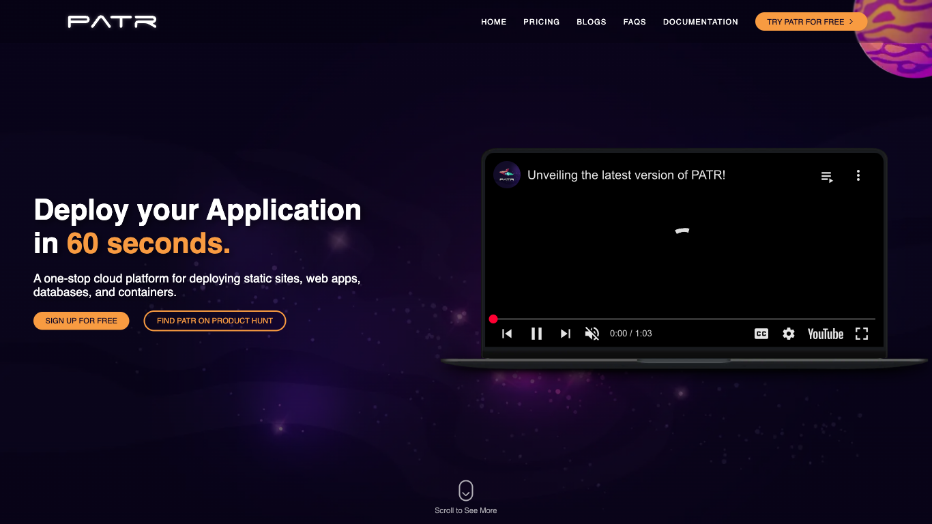This screenshot has height=524, width=932.
Task: Click the TRY PATR FOR FREE button
Action: (811, 22)
